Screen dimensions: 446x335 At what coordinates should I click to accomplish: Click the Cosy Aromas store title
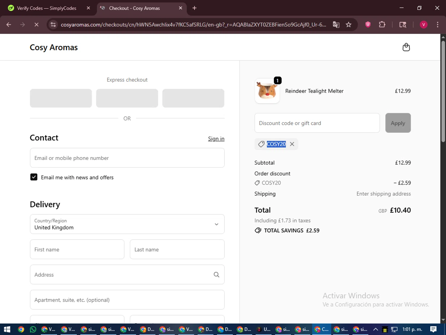tap(54, 47)
